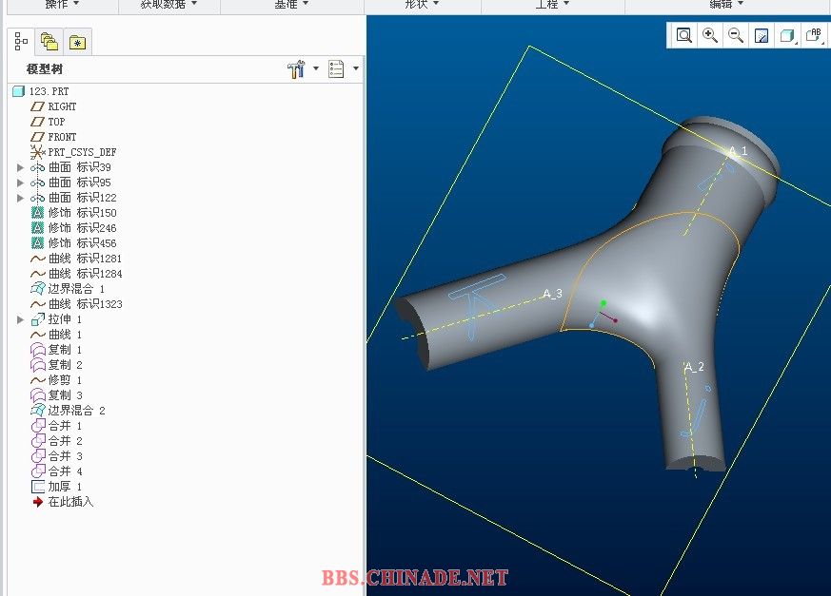Switch to the Model Tree tab icon

pyautogui.click(x=21, y=41)
